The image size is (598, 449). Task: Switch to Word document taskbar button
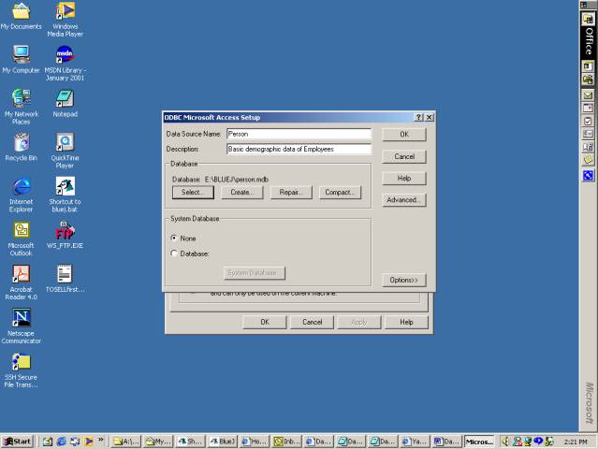pos(447,442)
